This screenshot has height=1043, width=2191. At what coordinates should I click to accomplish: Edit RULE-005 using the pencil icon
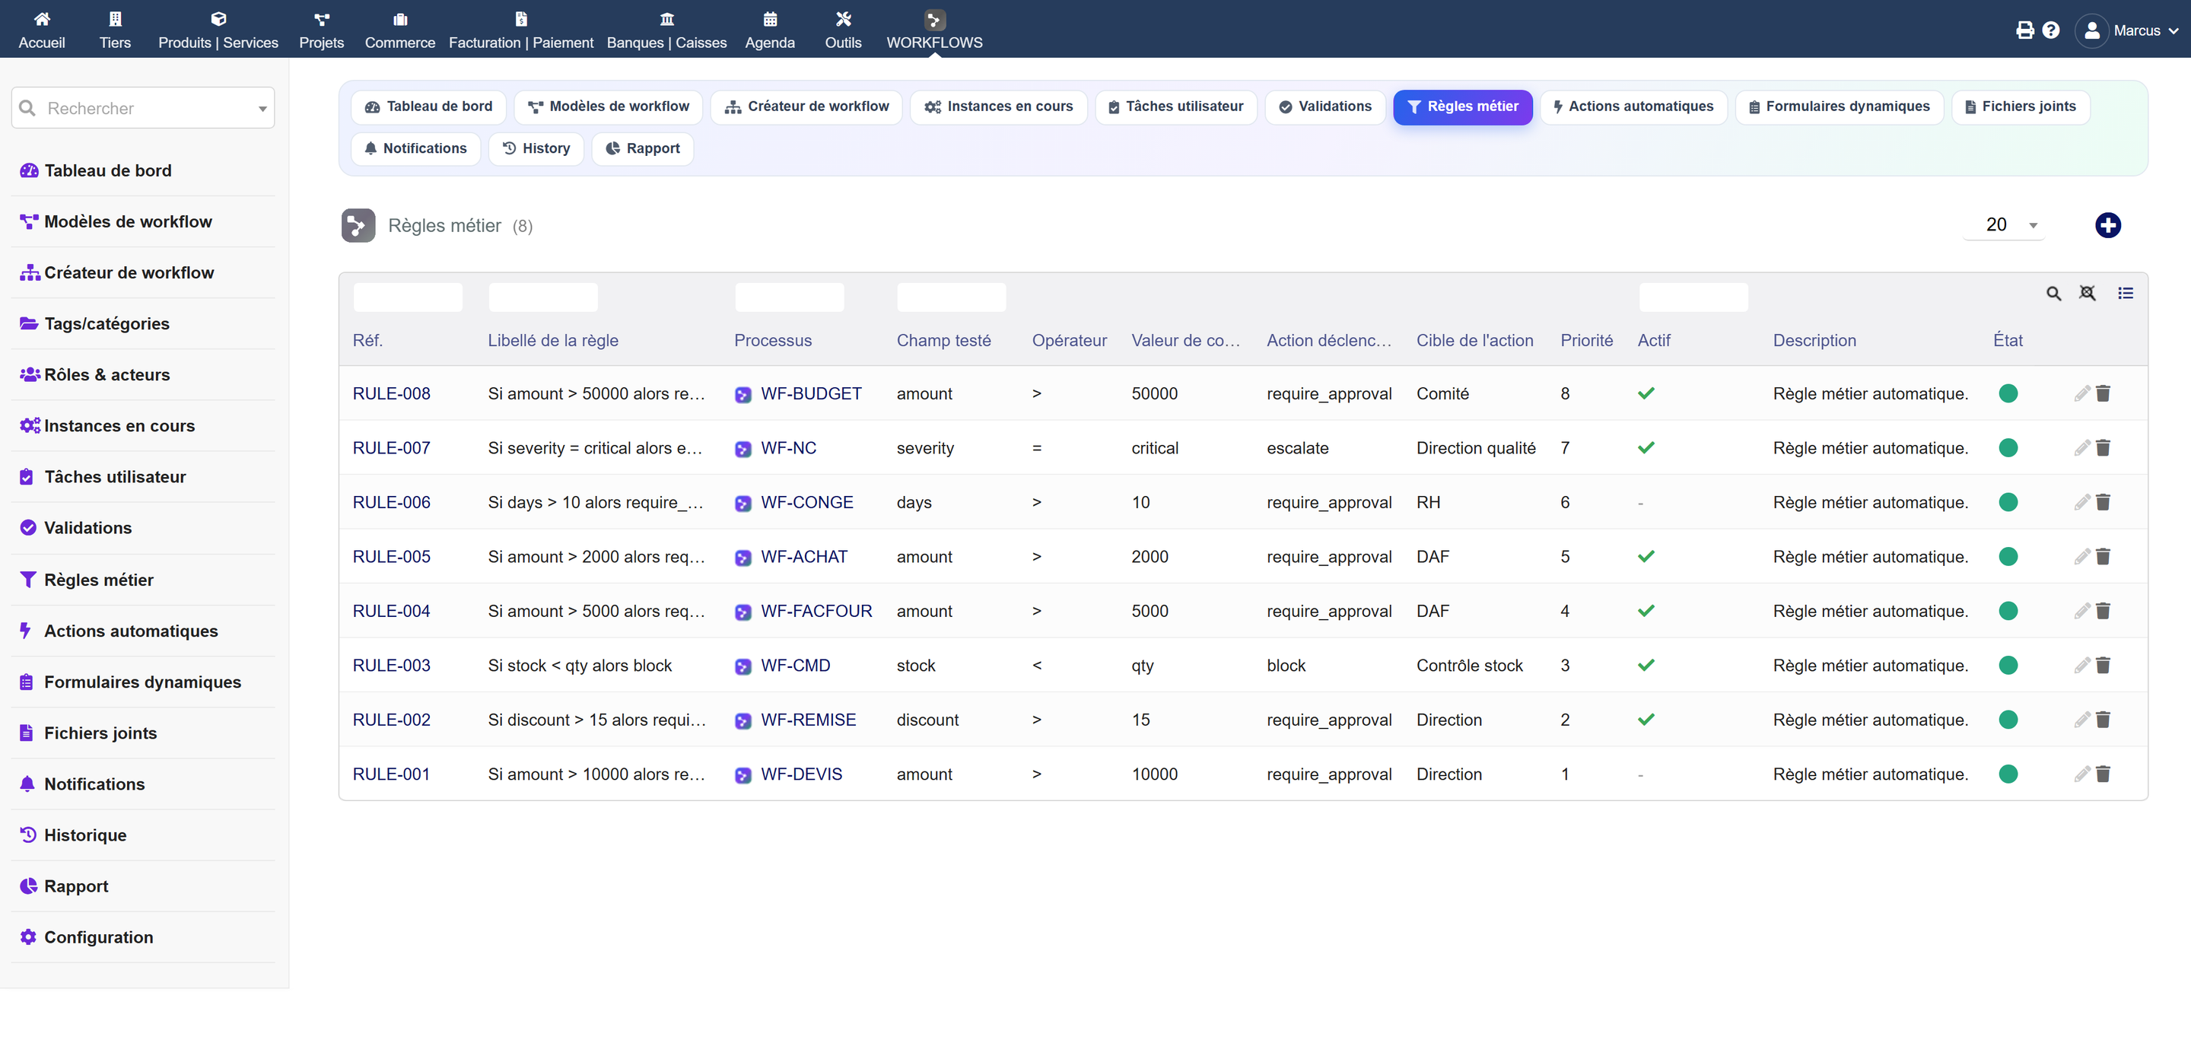(2081, 556)
